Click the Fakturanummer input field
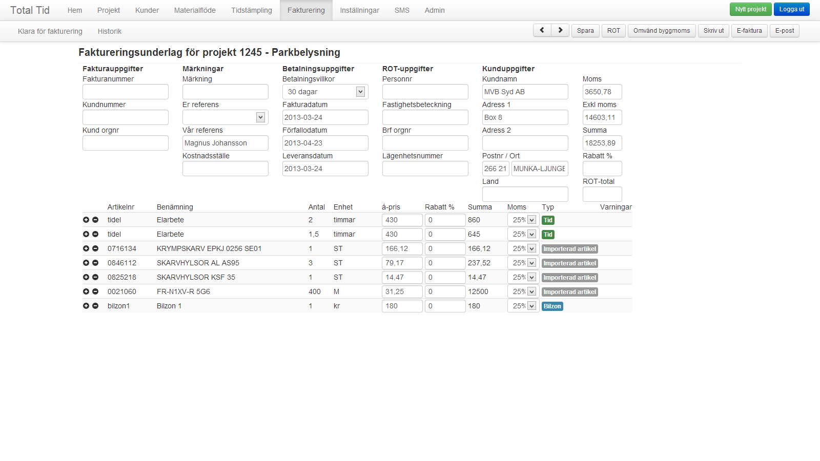 126,92
